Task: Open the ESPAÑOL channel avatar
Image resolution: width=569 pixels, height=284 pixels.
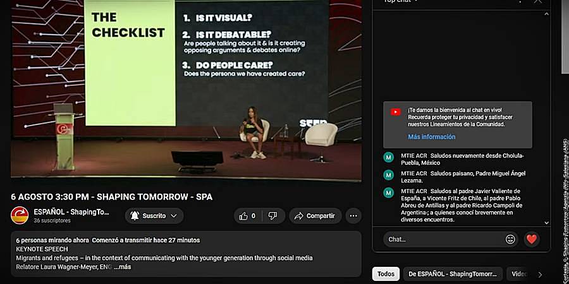Action: [x=20, y=216]
